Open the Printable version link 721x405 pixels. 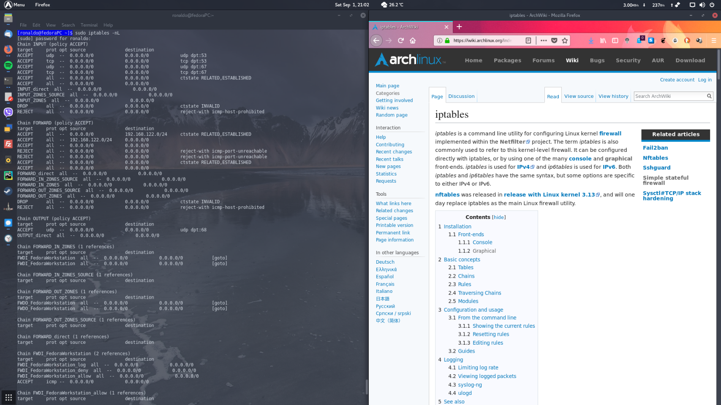pos(395,225)
